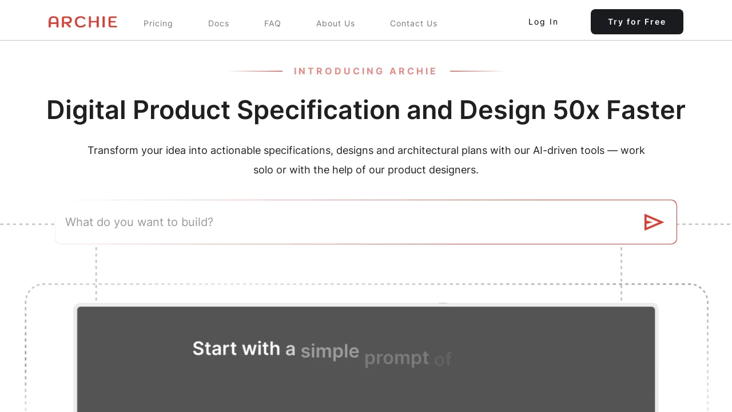This screenshot has width=732, height=412.
Task: Submit the prompt with the red send arrow
Action: point(653,222)
